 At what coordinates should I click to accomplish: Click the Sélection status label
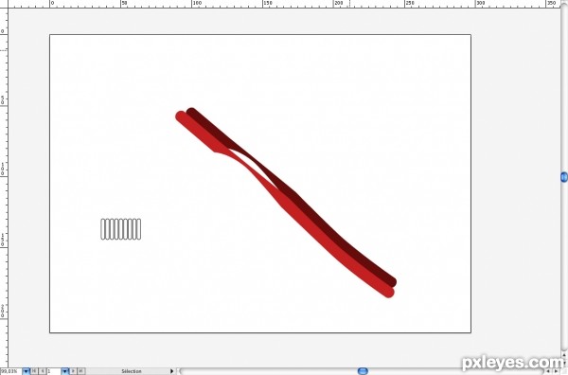tap(132, 371)
